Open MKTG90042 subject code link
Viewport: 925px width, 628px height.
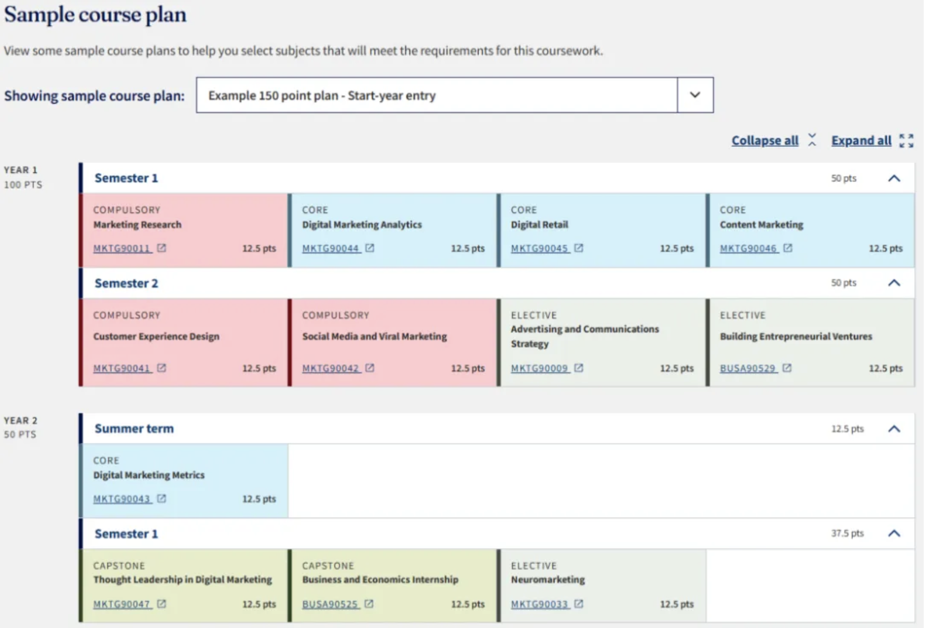[x=330, y=368]
